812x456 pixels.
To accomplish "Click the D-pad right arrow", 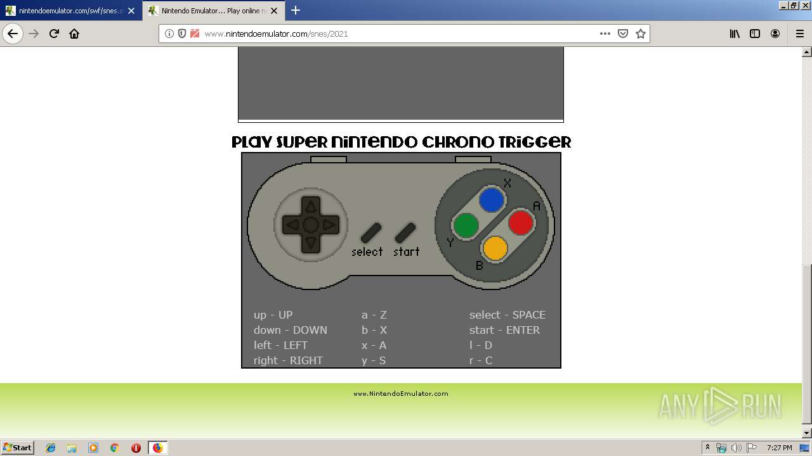I will tap(329, 225).
